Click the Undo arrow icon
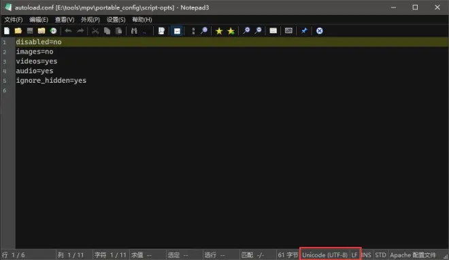449x260 pixels. [x=68, y=31]
